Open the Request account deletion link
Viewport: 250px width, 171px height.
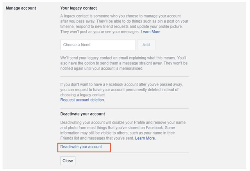82,100
